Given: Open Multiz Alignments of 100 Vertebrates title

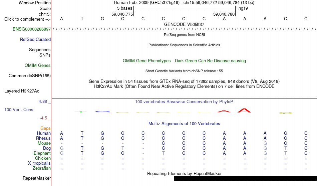Looking at the screenshot, I should tap(184, 124).
